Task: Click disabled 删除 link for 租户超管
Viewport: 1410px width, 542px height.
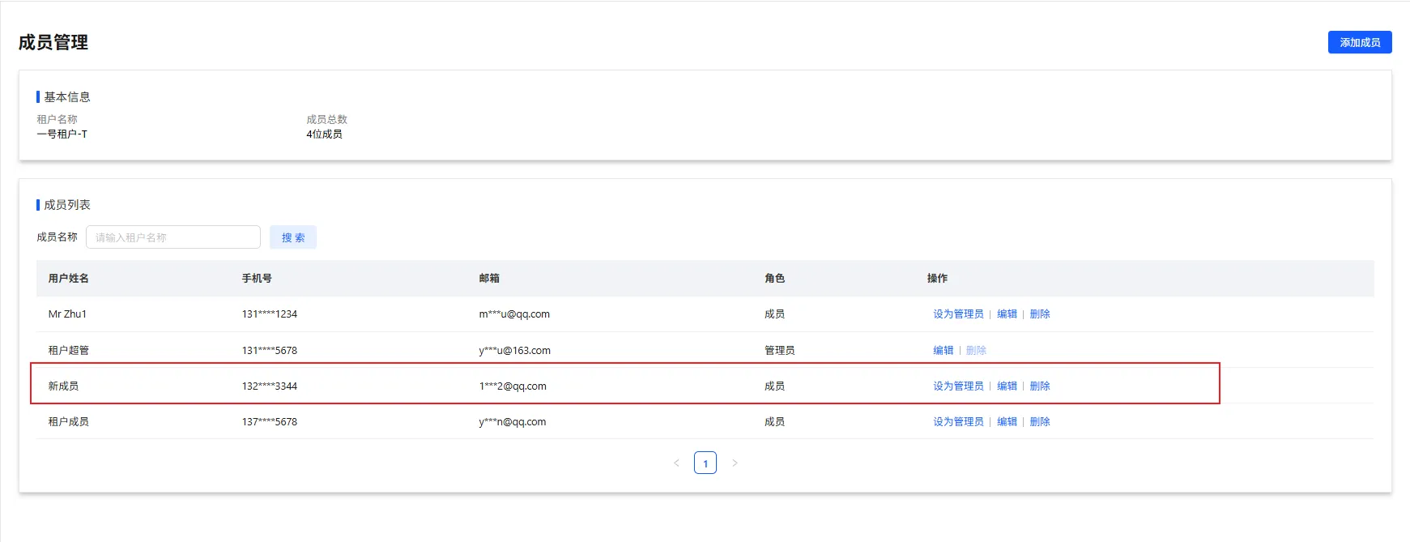Action: click(x=977, y=351)
